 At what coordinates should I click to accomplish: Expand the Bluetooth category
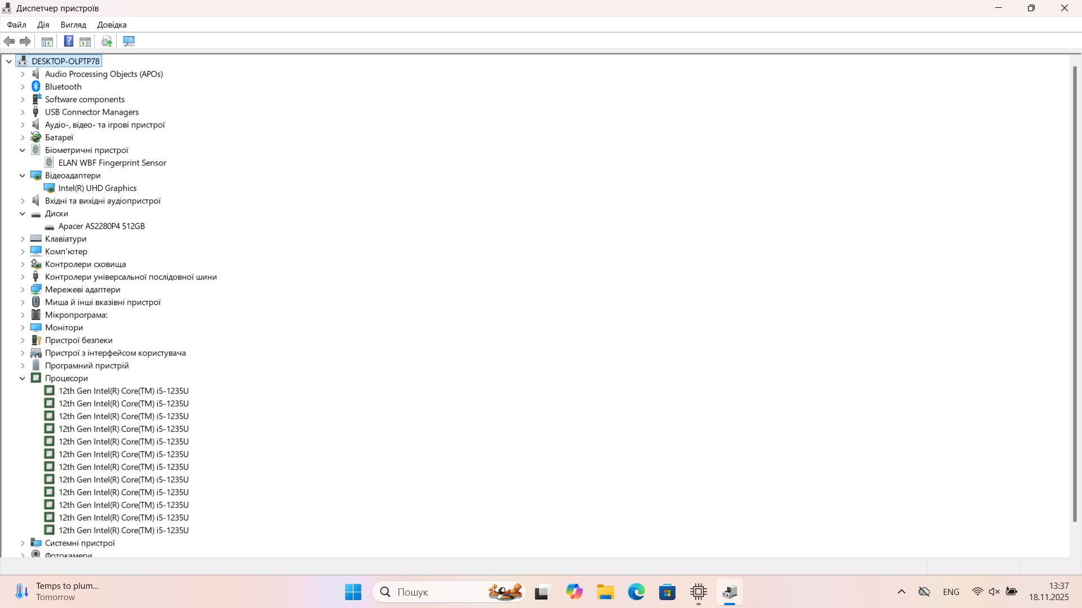(x=23, y=87)
